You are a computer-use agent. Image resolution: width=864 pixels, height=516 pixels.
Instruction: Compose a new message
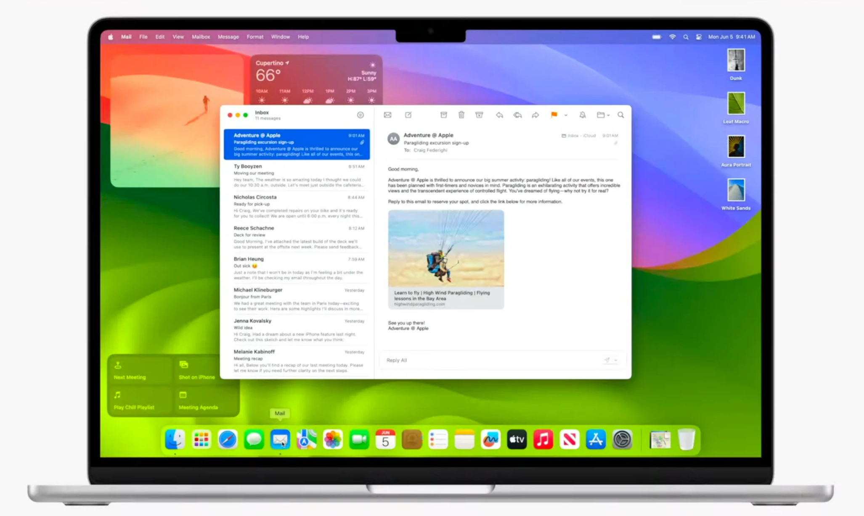click(408, 115)
